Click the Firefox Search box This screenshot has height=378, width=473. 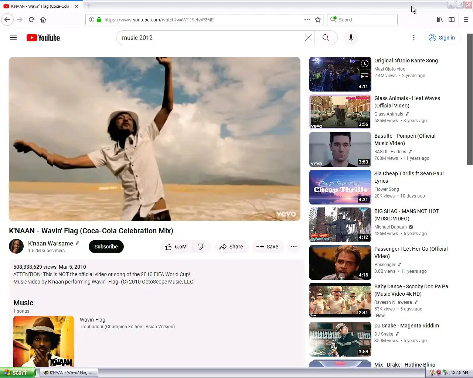(x=362, y=20)
